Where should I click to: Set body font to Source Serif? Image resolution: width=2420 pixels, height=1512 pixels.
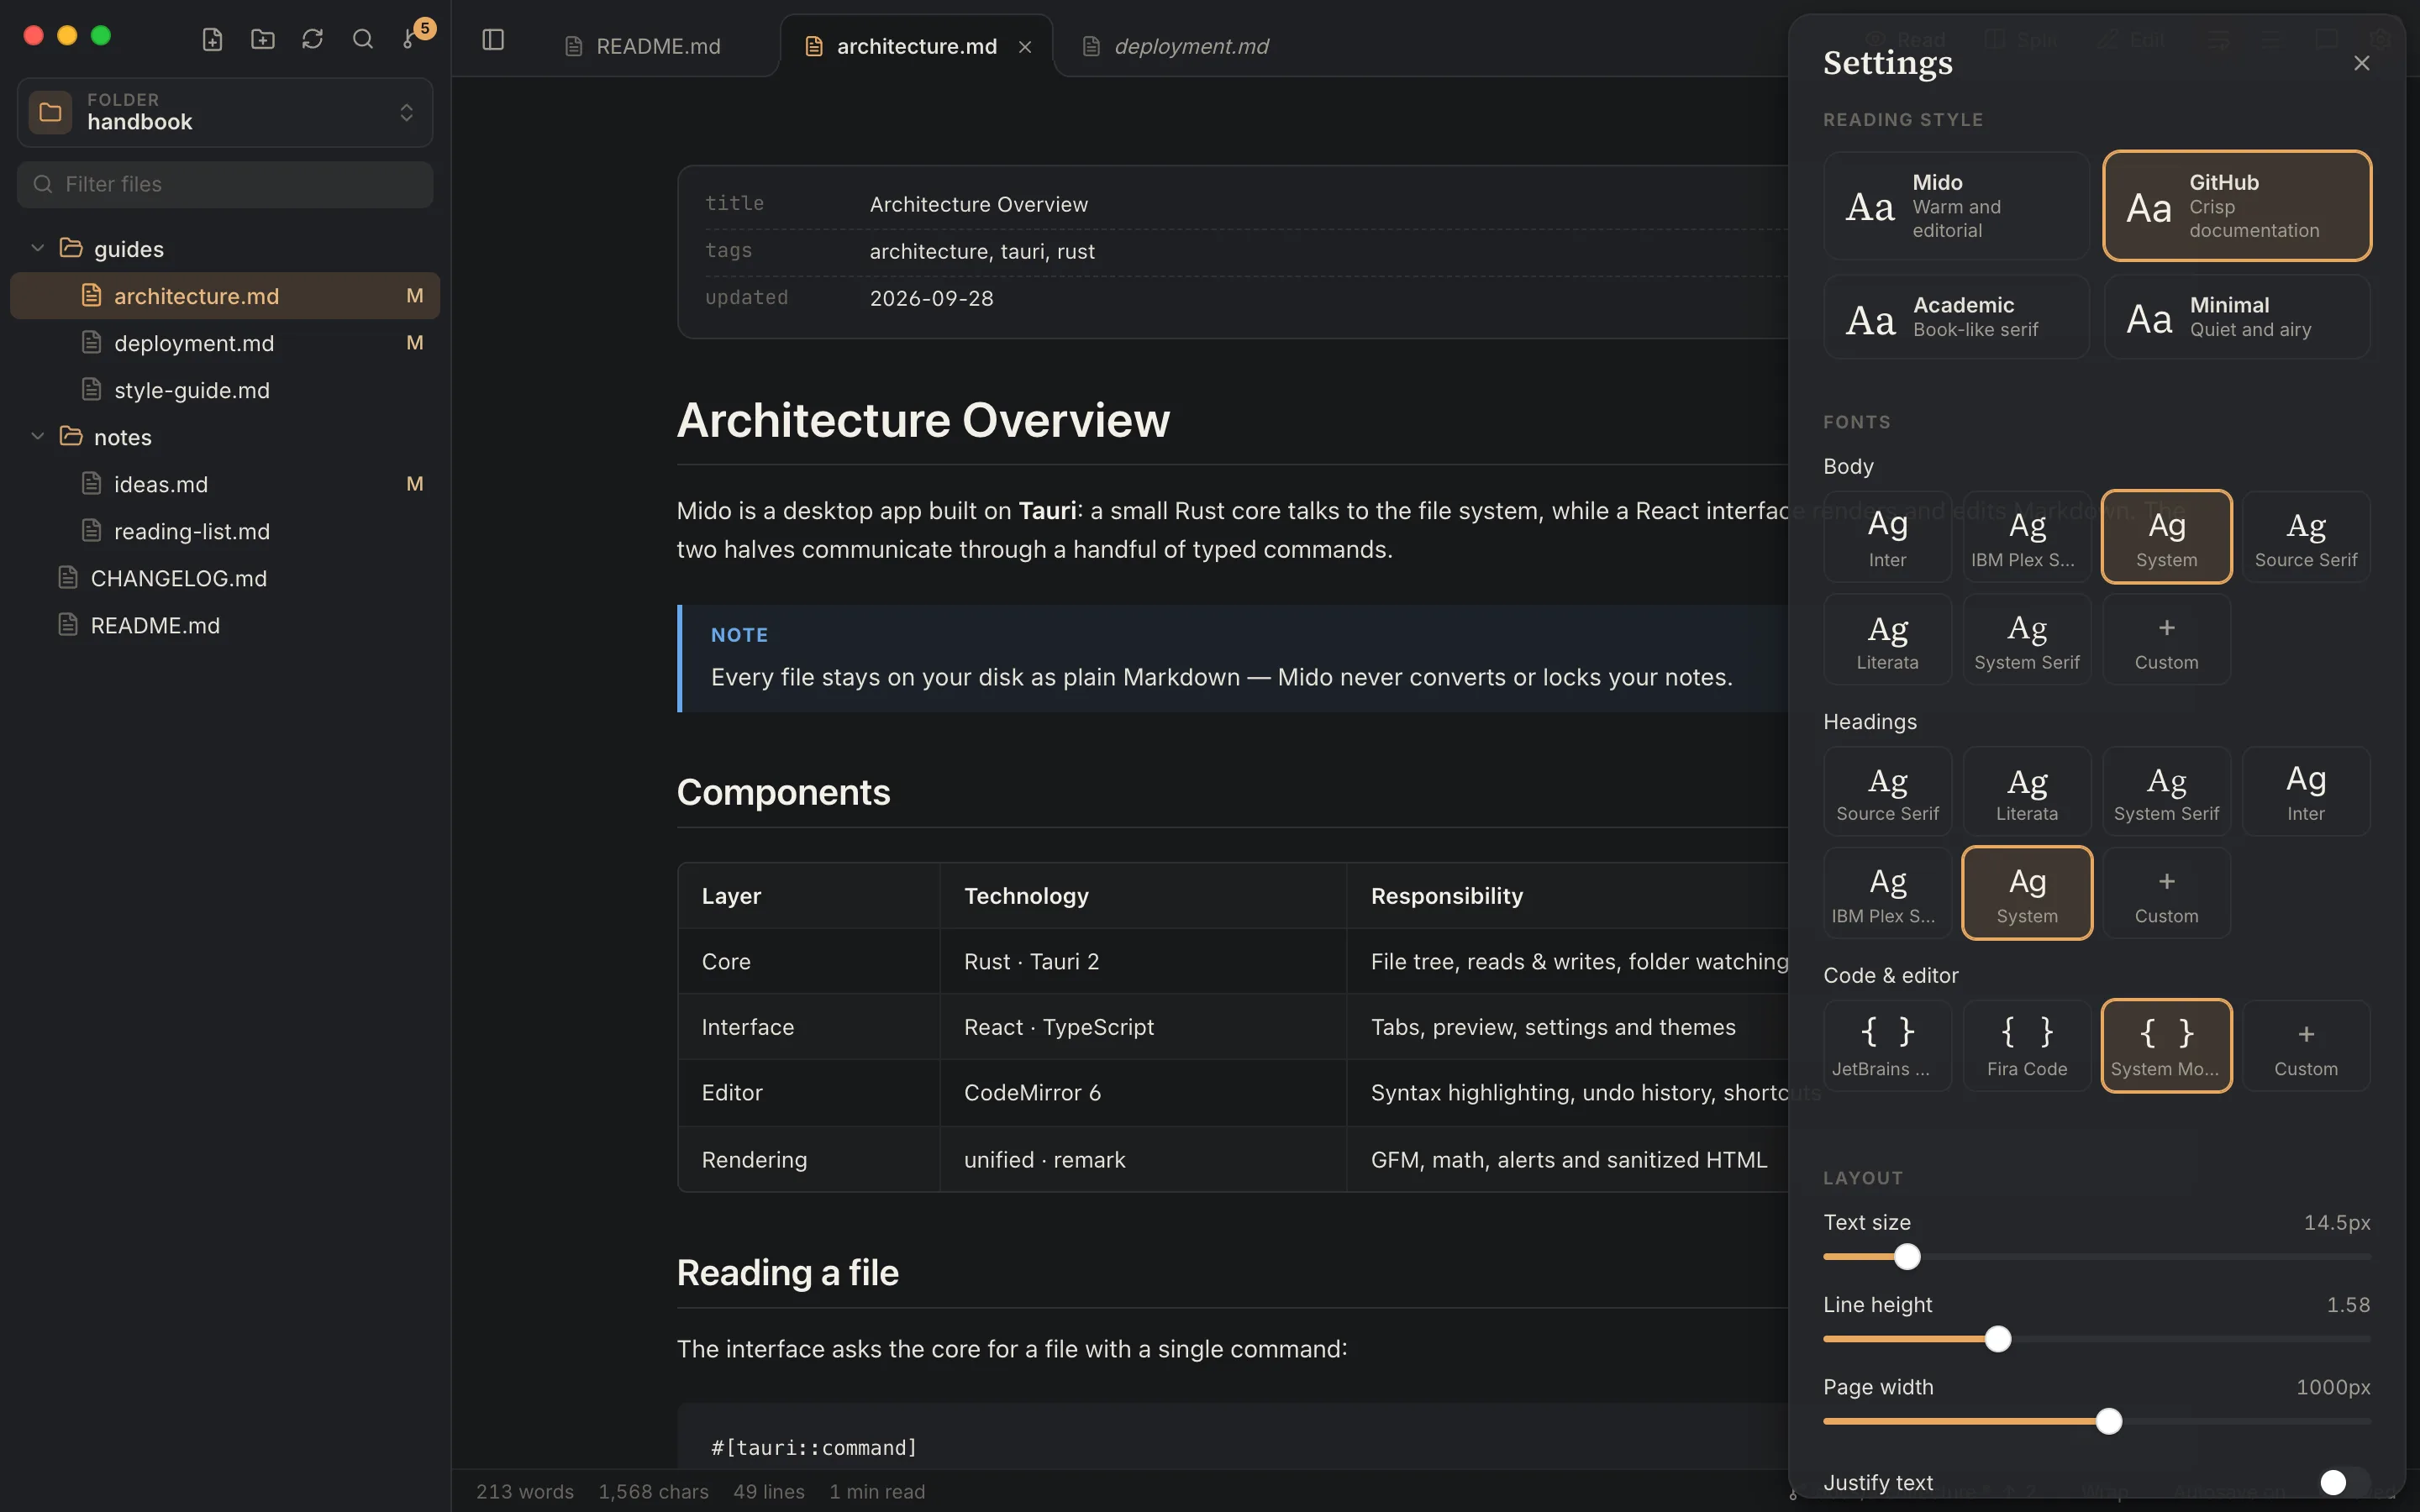point(2306,537)
